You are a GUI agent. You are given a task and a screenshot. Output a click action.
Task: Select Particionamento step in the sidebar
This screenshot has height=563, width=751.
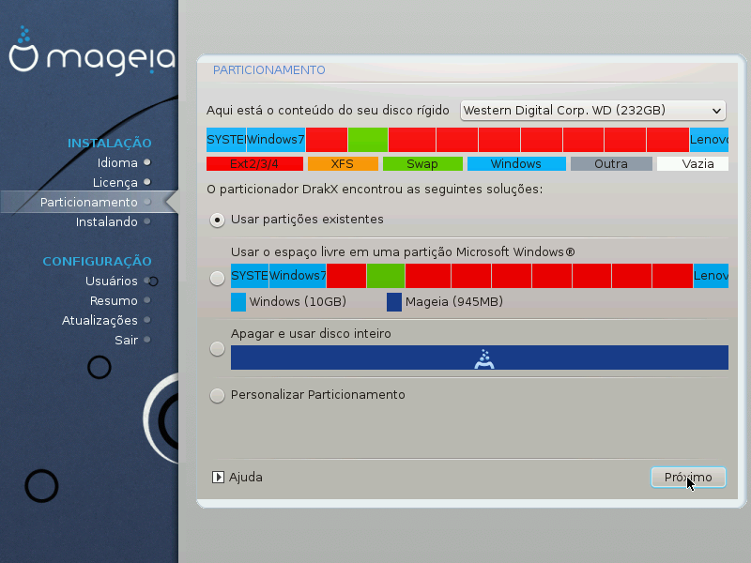(x=88, y=202)
